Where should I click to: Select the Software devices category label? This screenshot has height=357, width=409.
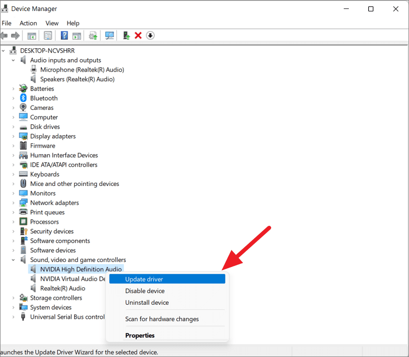tap(53, 250)
